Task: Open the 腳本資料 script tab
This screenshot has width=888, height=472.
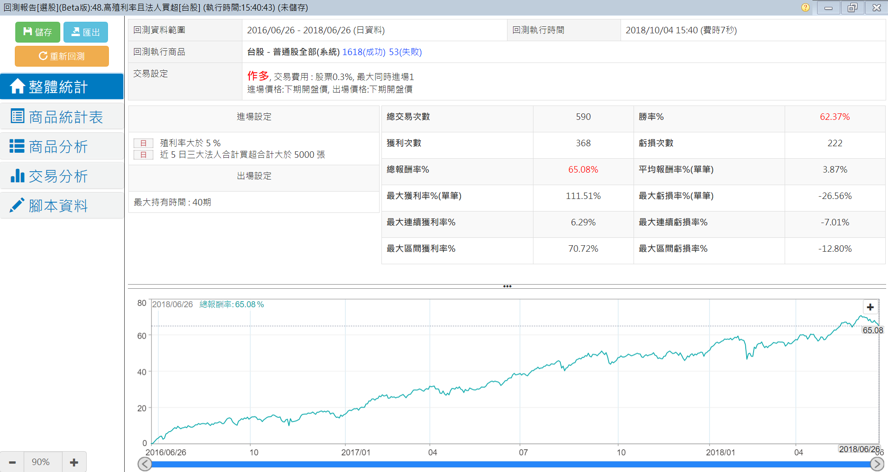Action: click(x=62, y=205)
